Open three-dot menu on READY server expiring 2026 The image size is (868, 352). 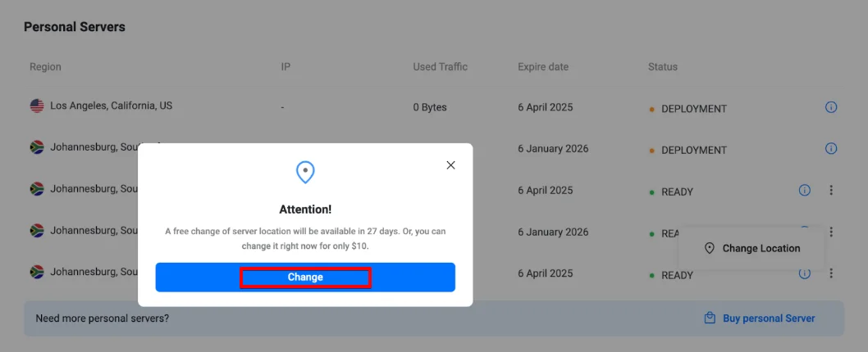(831, 232)
